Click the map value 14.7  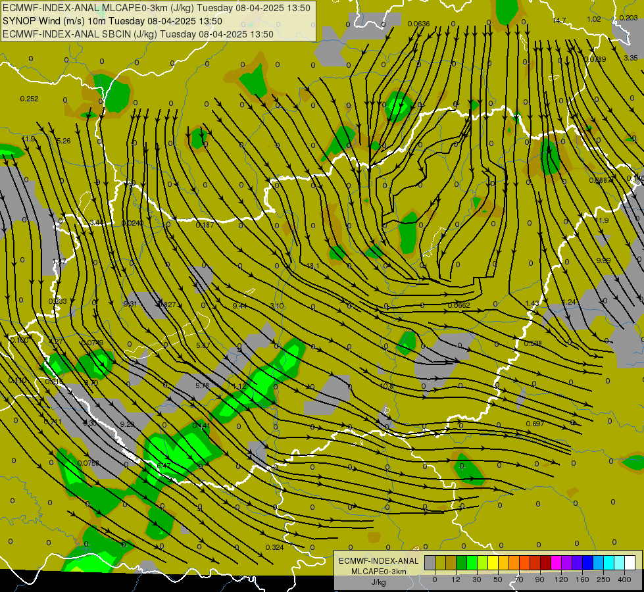pyautogui.click(x=559, y=20)
